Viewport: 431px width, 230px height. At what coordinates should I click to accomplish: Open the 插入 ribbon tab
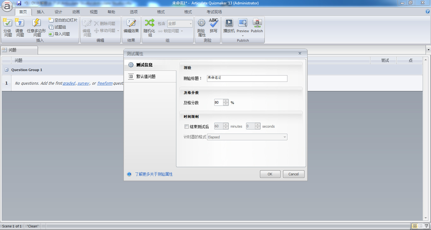click(41, 12)
